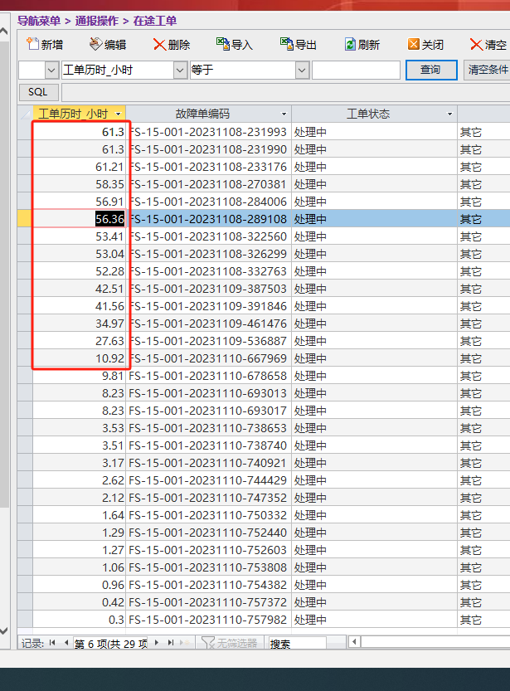Click the 3.17 duration cell
The height and width of the screenshot is (691, 510).
(80, 463)
